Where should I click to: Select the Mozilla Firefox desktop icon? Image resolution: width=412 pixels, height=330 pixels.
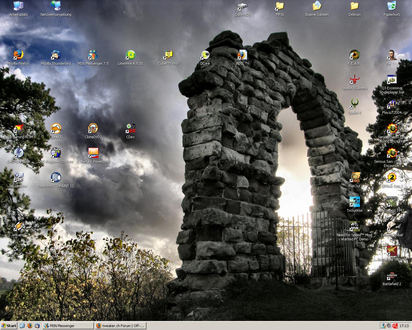pos(18,55)
